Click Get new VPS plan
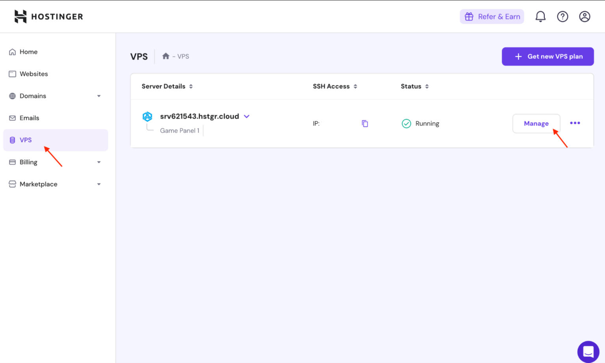 click(x=547, y=56)
